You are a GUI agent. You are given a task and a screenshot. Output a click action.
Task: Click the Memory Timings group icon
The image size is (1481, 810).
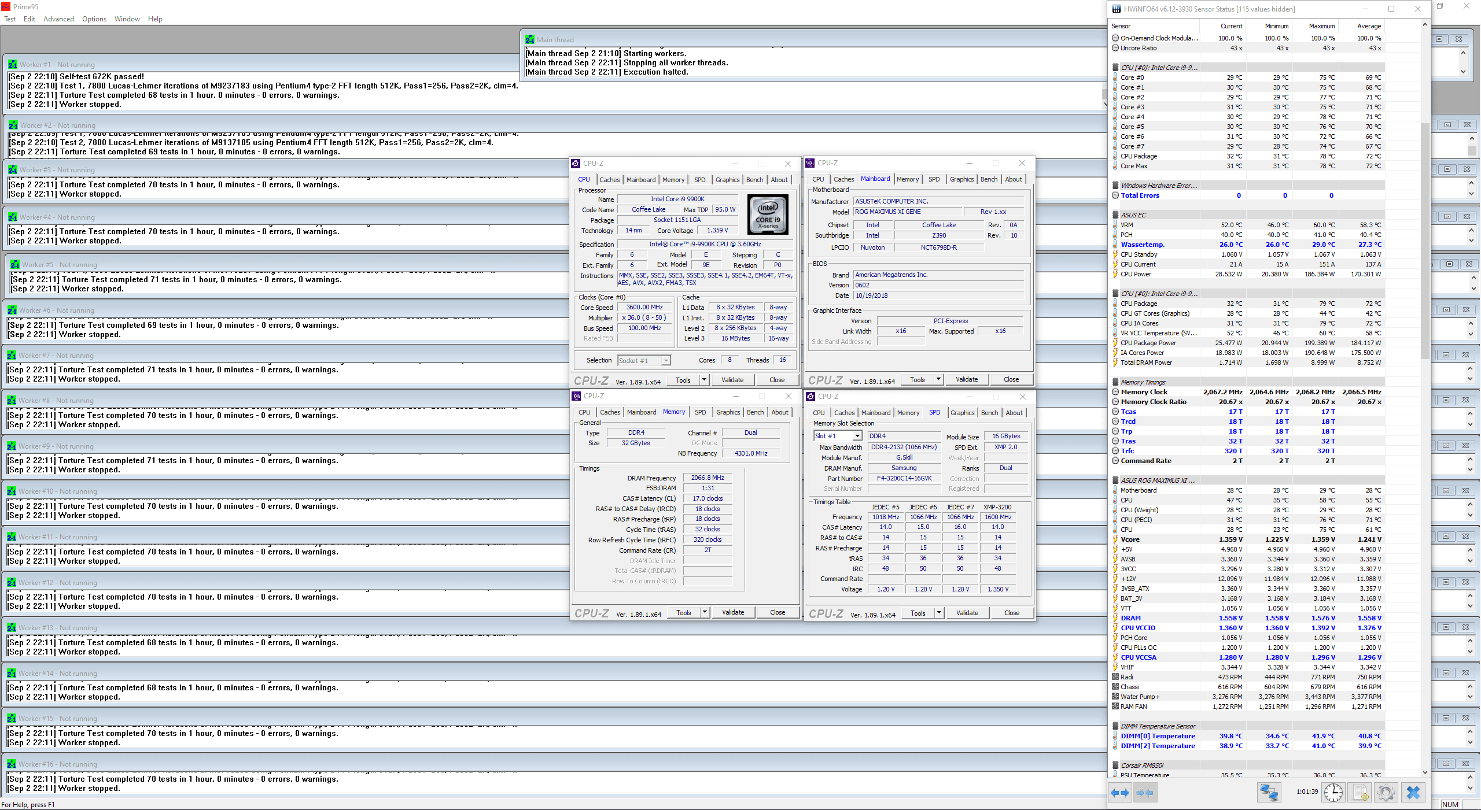click(1115, 382)
